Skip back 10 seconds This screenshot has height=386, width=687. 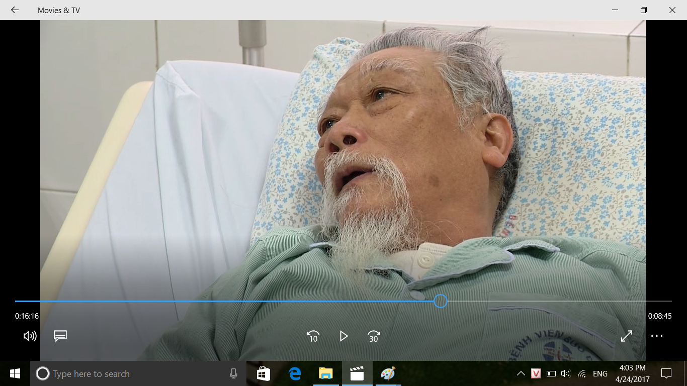(x=313, y=336)
